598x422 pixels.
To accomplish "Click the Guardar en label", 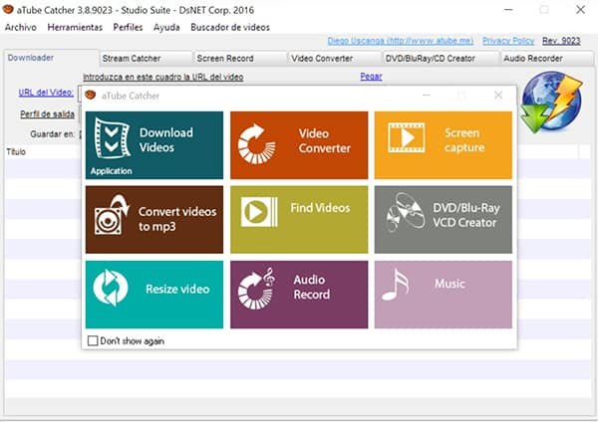I will coord(53,134).
